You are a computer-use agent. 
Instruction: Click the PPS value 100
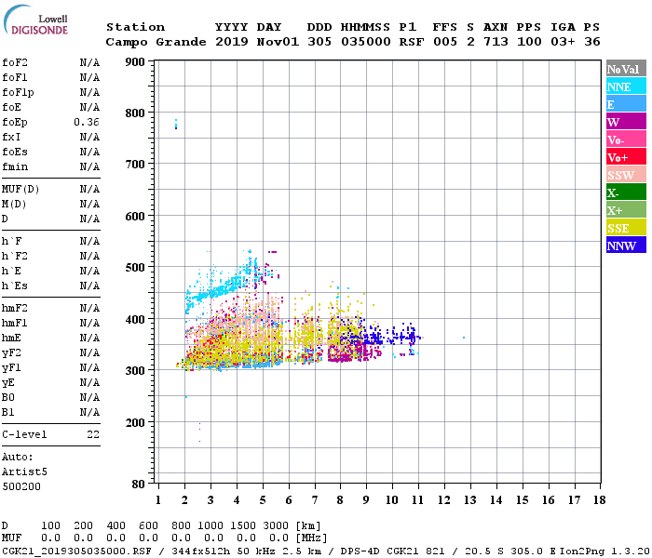(x=529, y=42)
